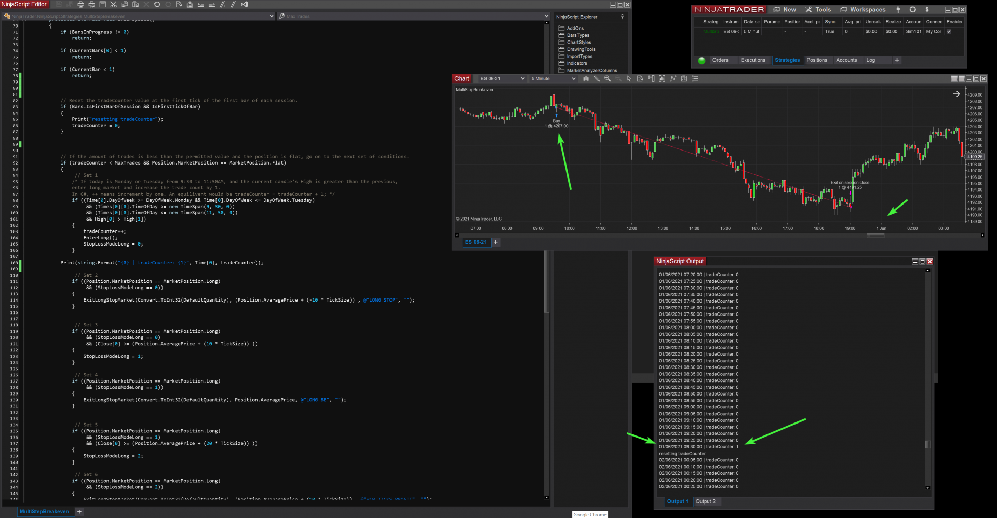Cut selected code with the scissors icon
The height and width of the screenshot is (518, 997).
(113, 5)
